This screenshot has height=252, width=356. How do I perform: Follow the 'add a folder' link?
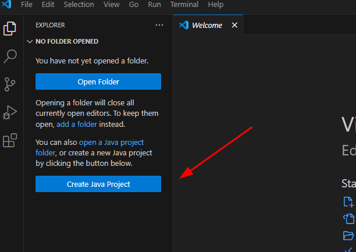pos(76,125)
